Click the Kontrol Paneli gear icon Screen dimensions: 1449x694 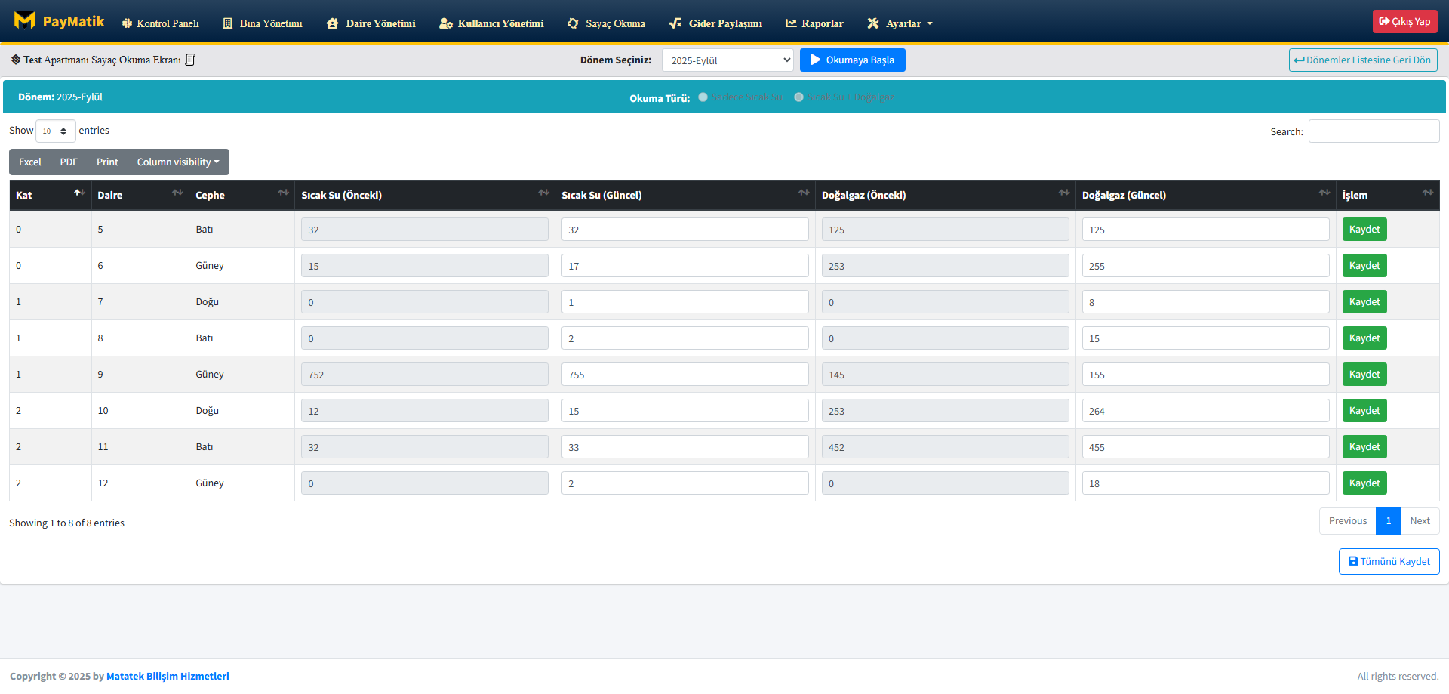coord(127,23)
